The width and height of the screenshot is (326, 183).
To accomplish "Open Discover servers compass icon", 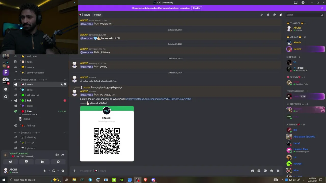I will coord(6,97).
